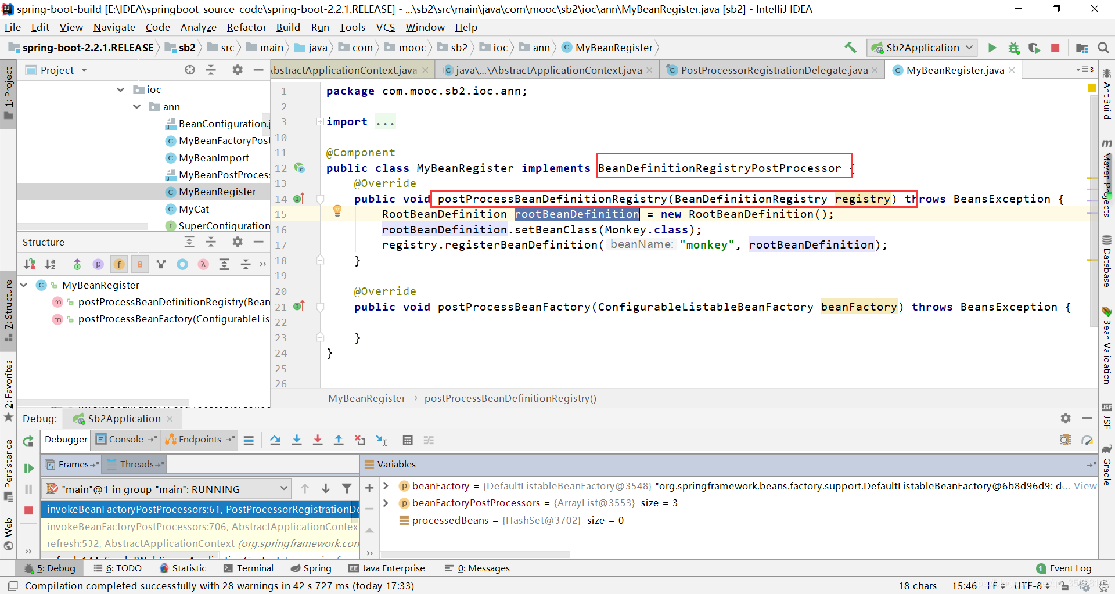1115x594 pixels.
Task: Click Drop Frame icon in debugger toolbar
Action: coord(360,440)
